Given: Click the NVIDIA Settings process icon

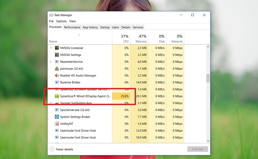Looking at the screenshot, I should 57,55.
